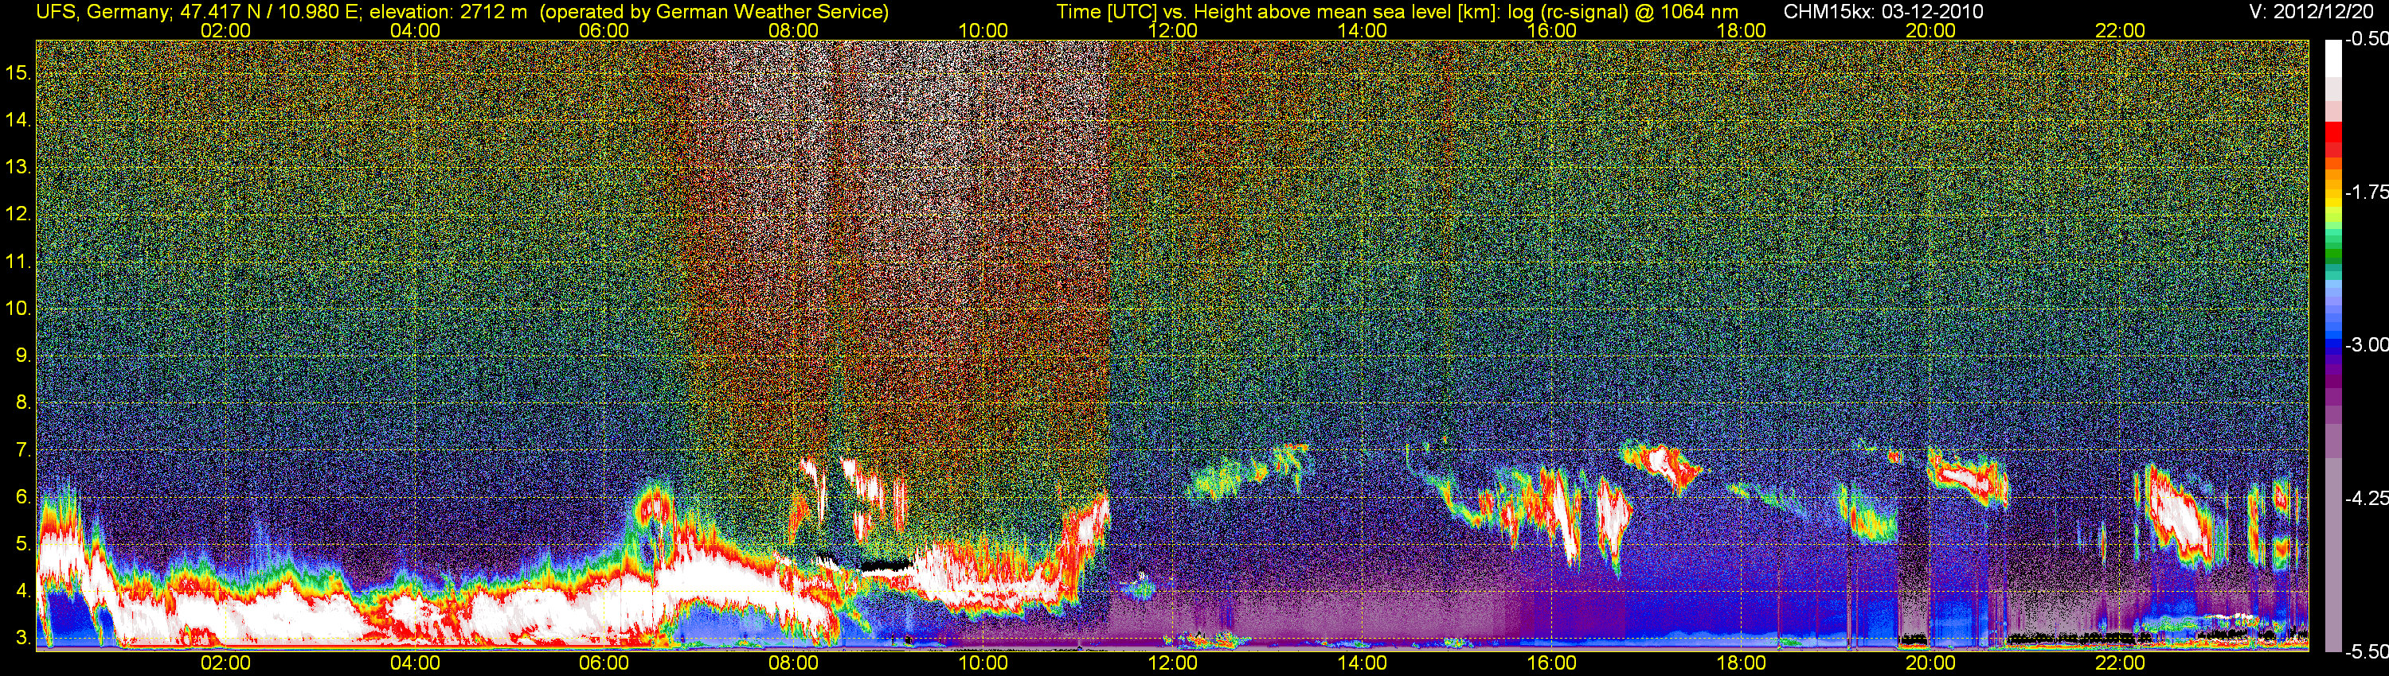Click the '06:00' label on the top time axis

pyautogui.click(x=604, y=30)
